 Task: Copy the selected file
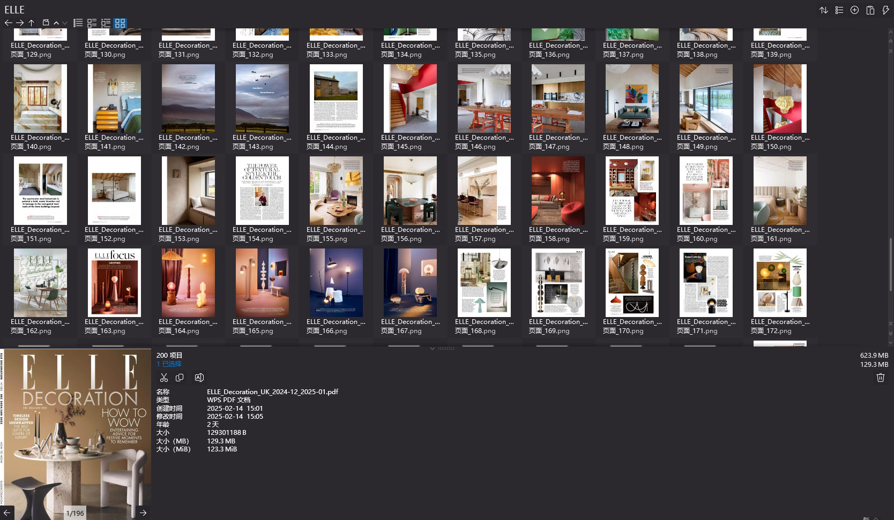coord(180,378)
